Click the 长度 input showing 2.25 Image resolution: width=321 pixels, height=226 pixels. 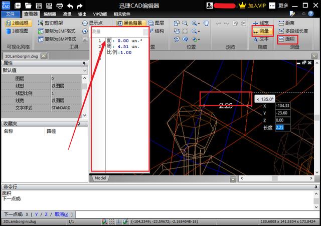(x=283, y=127)
